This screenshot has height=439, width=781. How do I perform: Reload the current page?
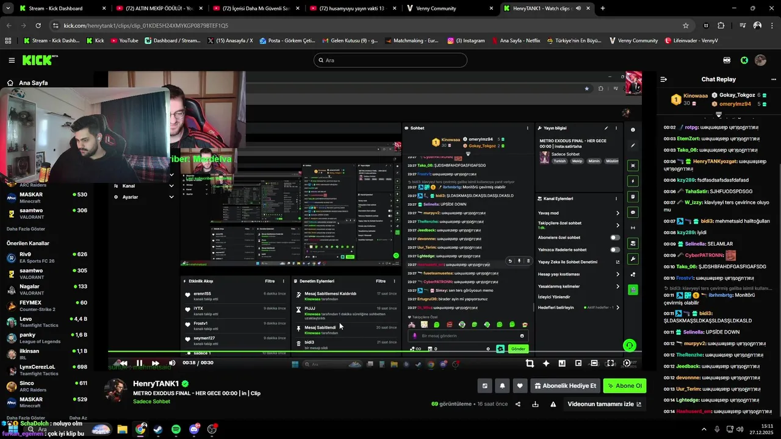pyautogui.click(x=38, y=26)
